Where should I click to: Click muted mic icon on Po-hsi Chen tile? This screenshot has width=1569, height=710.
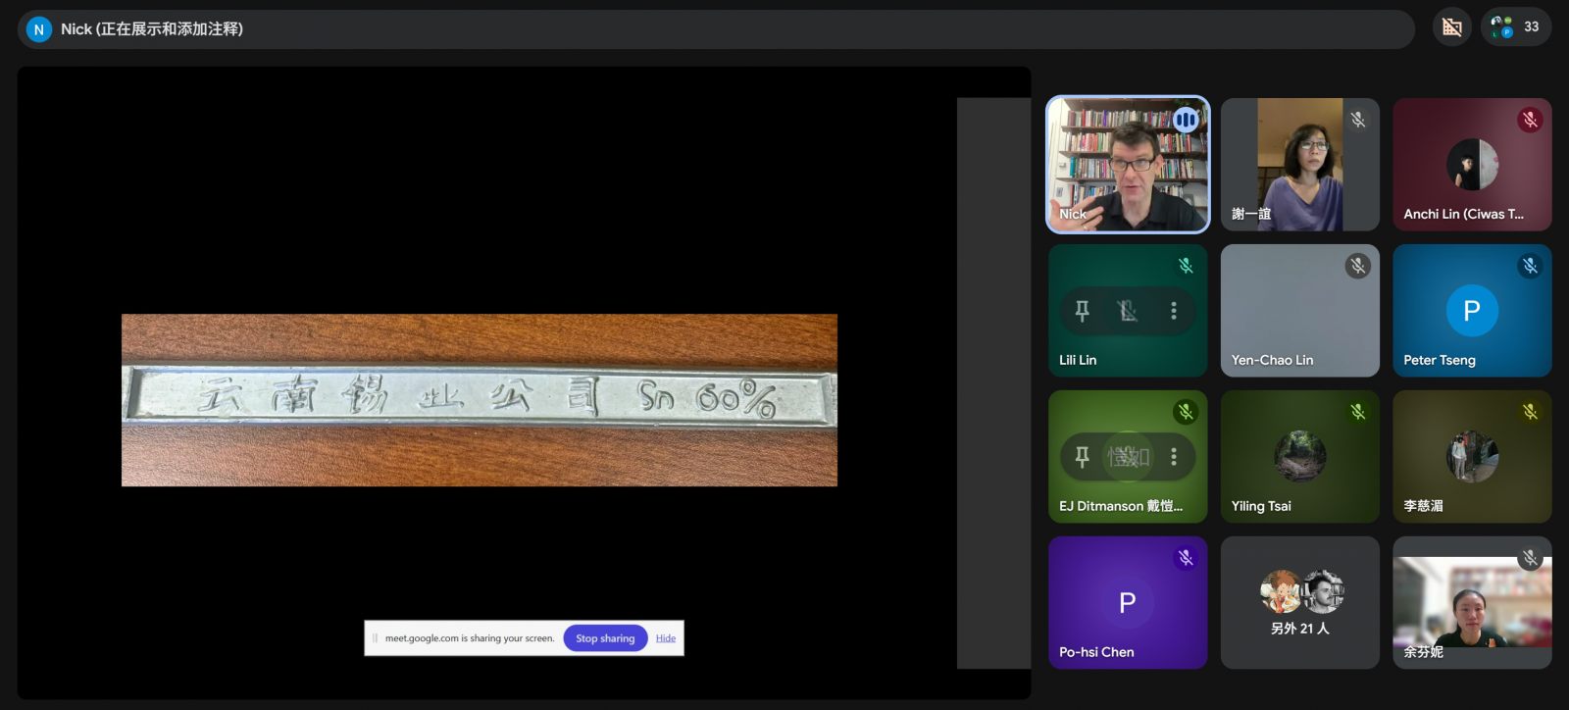pyautogui.click(x=1186, y=558)
